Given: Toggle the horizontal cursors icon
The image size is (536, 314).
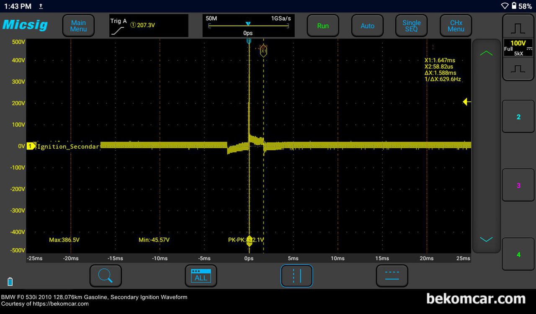Looking at the screenshot, I should pyautogui.click(x=392, y=276).
